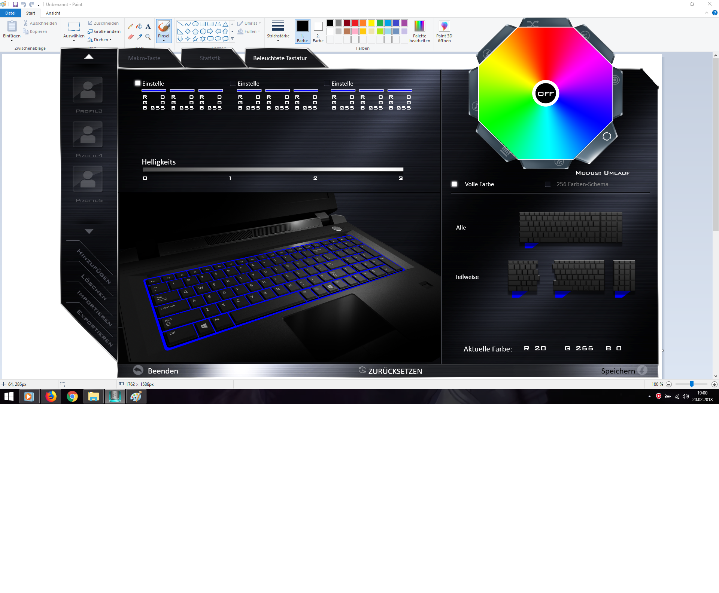Expand the Pinsel brushes dropdown arrow
This screenshot has height=593, width=719.
pyautogui.click(x=164, y=41)
